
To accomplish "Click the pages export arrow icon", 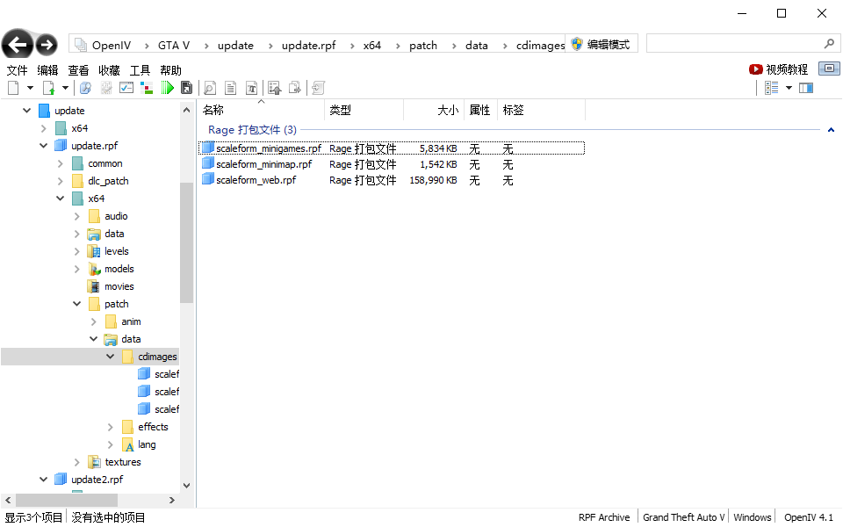I will (295, 88).
